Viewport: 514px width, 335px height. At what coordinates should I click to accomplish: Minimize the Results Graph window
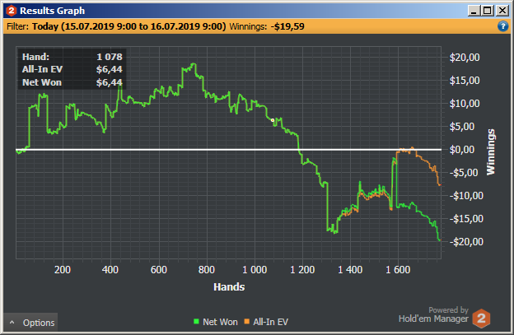[474, 11]
